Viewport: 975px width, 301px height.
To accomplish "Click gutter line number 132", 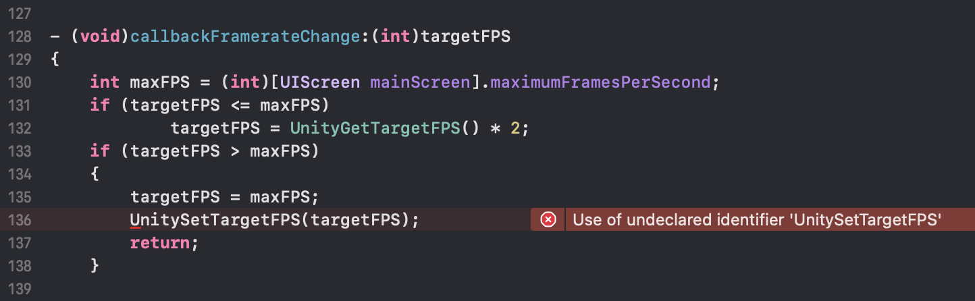I will (20, 128).
